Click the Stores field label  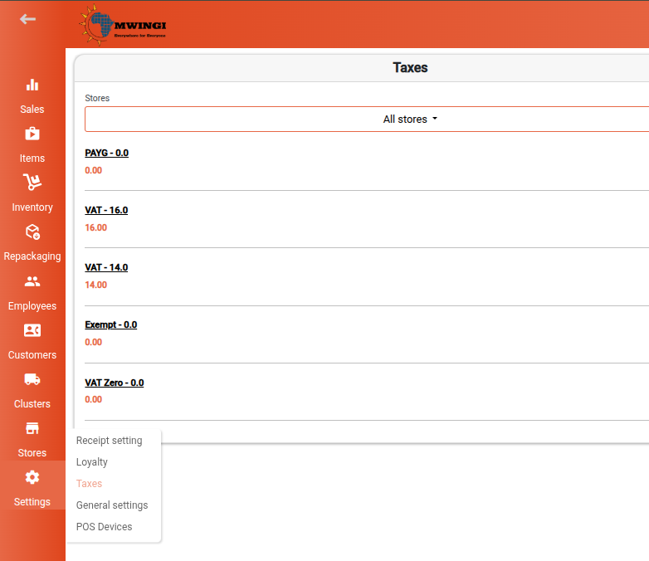coord(97,98)
